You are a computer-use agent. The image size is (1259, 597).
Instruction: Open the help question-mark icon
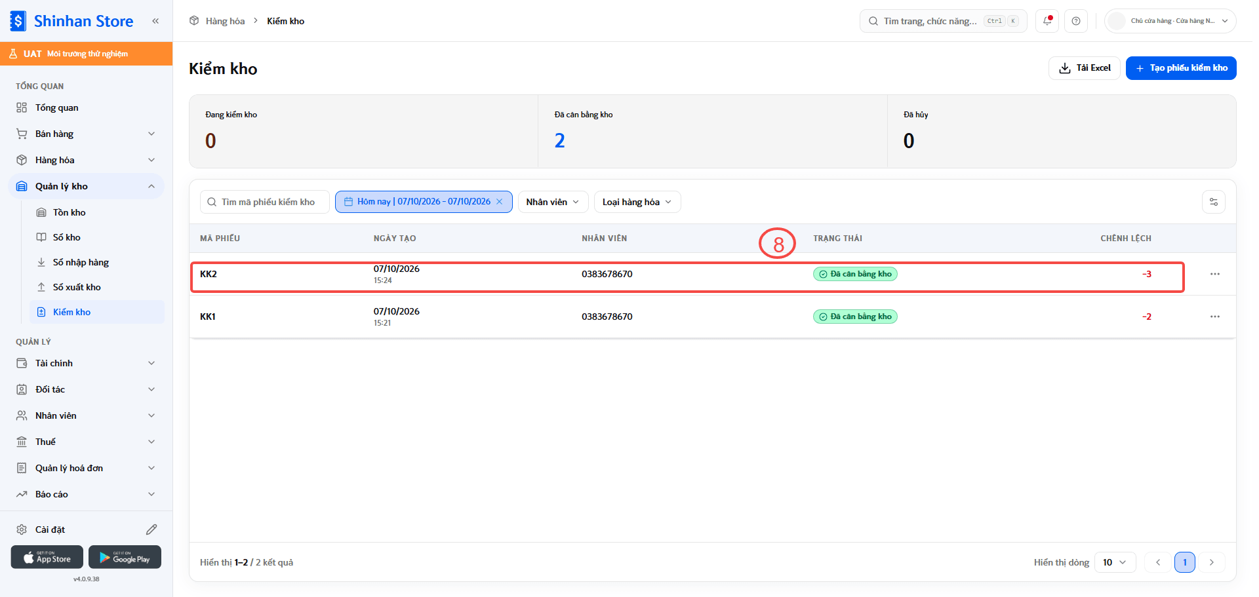(x=1076, y=21)
